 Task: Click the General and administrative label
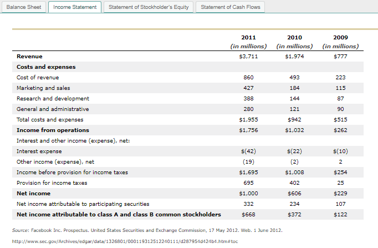tap(53, 109)
